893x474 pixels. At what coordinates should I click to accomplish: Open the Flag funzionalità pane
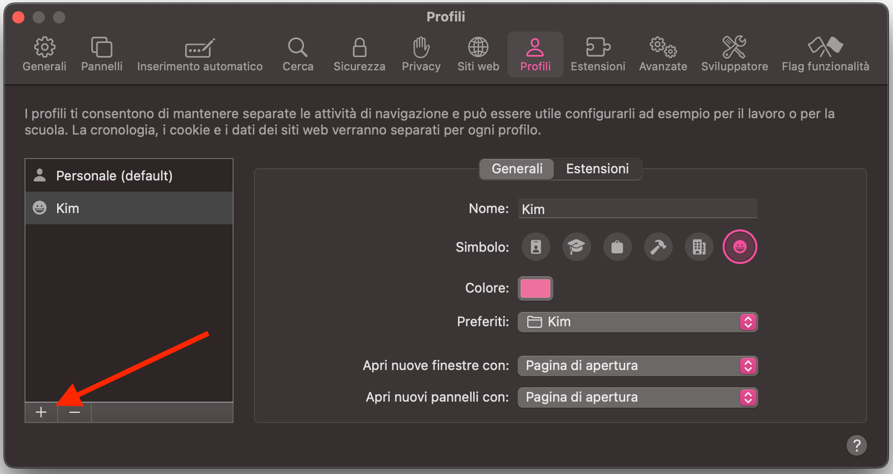click(x=825, y=54)
